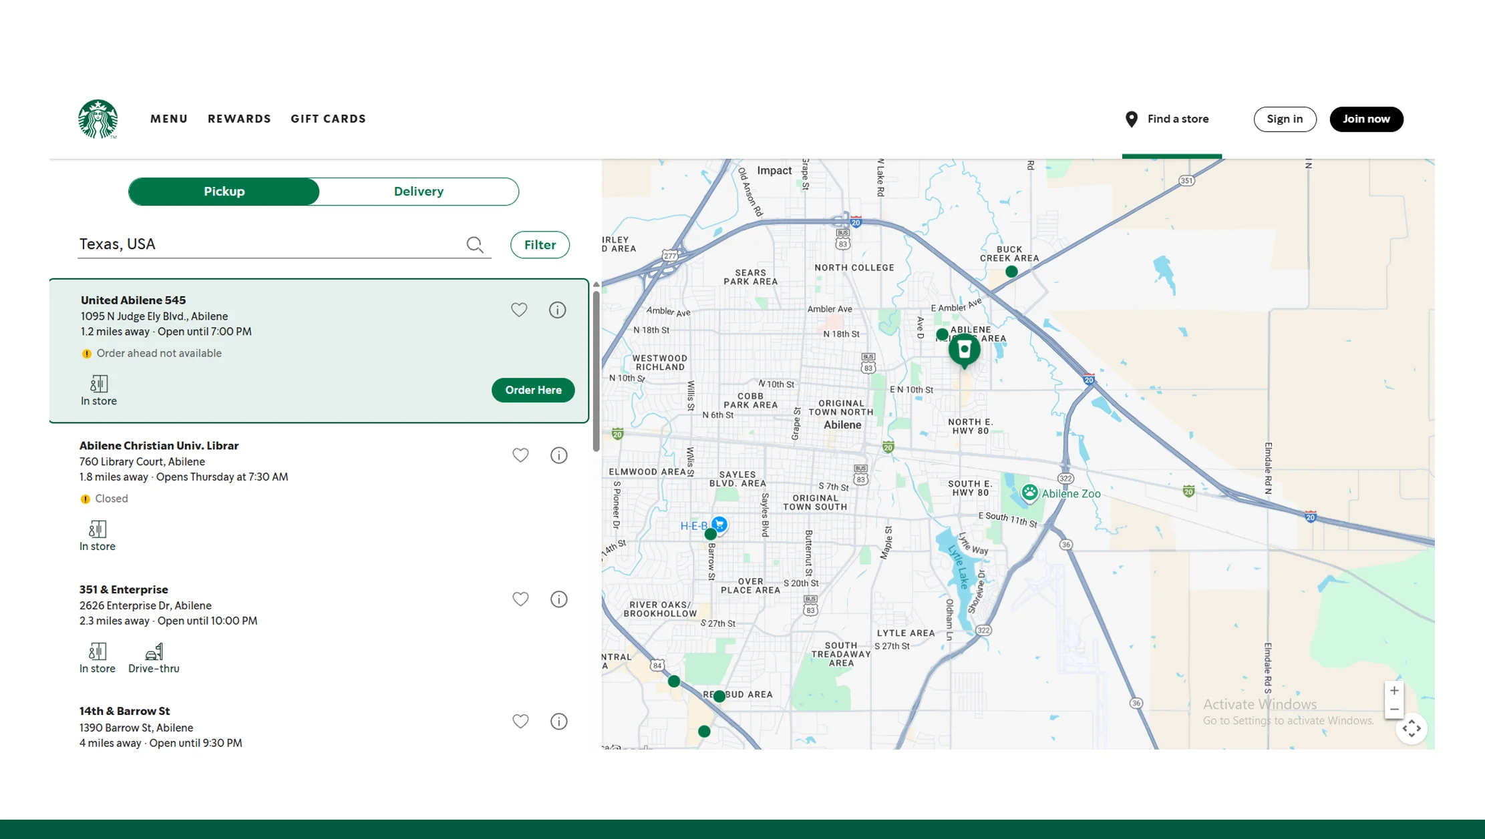The image size is (1485, 839).
Task: Click the Join now button
Action: [1366, 119]
